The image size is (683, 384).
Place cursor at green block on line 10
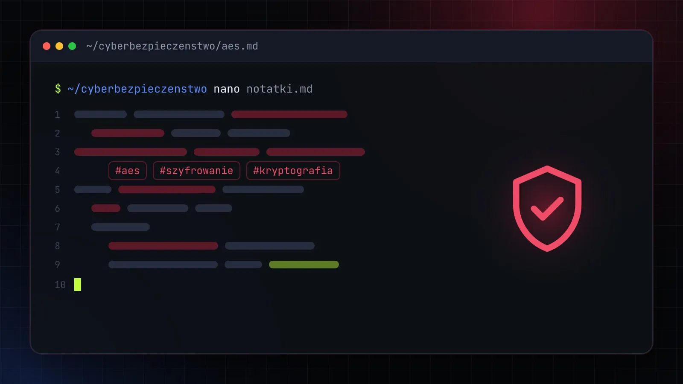coord(78,285)
